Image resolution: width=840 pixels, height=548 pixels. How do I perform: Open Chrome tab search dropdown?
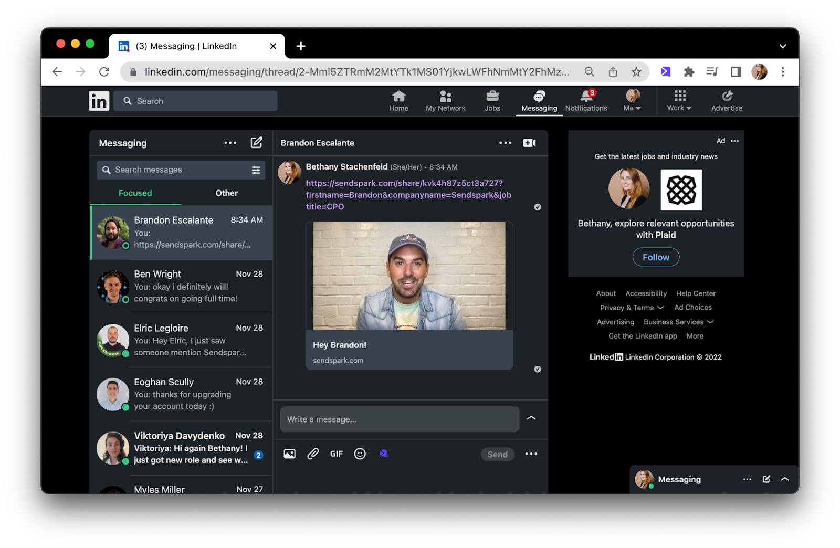782,46
